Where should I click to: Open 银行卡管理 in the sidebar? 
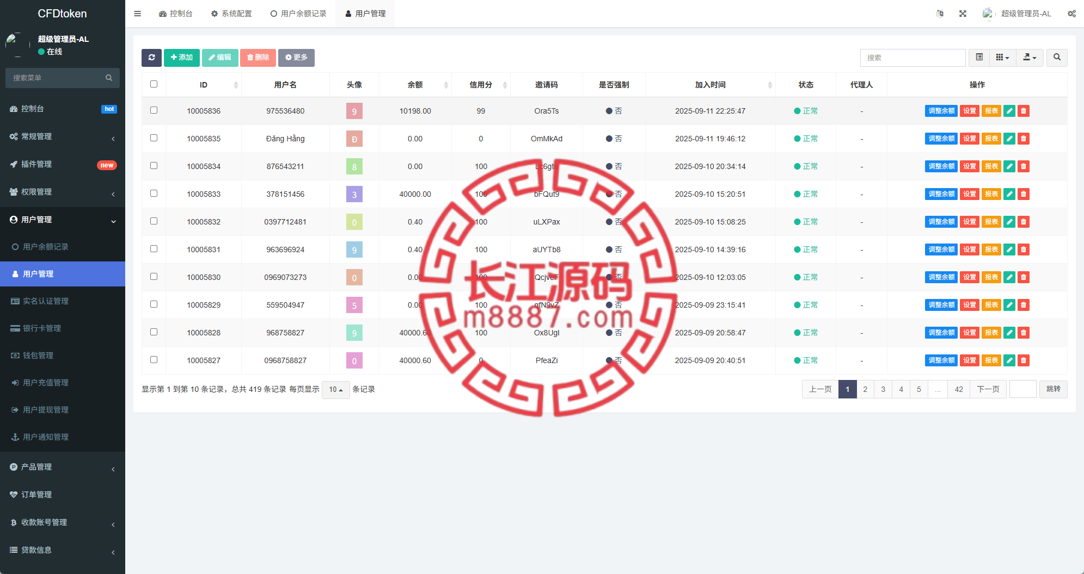63,328
